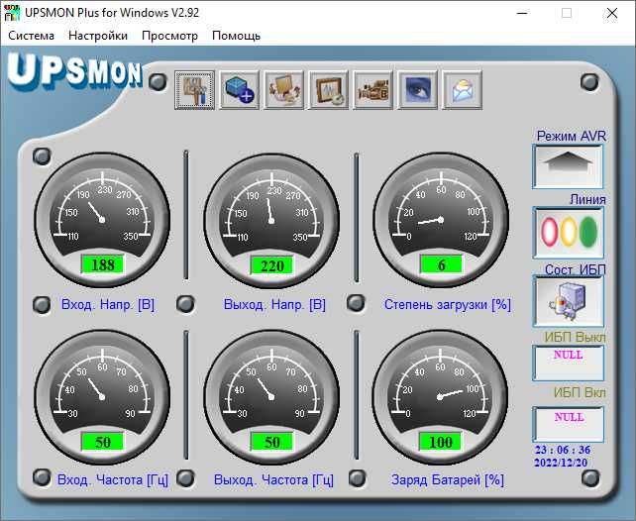
Task: Click the blue eye monitoring icon
Action: (x=418, y=90)
